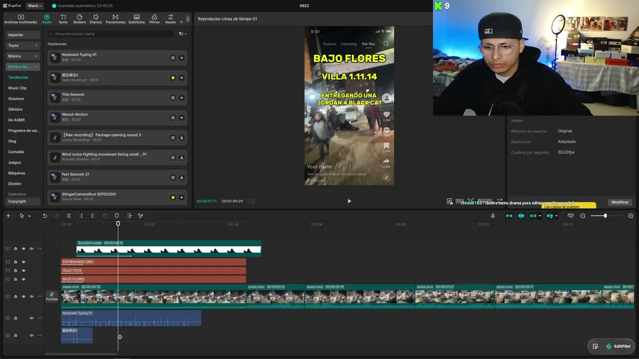Image resolution: width=639 pixels, height=359 pixels.
Task: Select the Music Clip category
Action: click(x=17, y=88)
